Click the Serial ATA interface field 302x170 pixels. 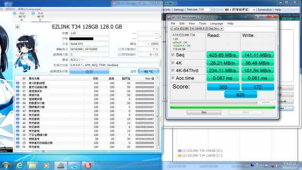(x=89, y=44)
